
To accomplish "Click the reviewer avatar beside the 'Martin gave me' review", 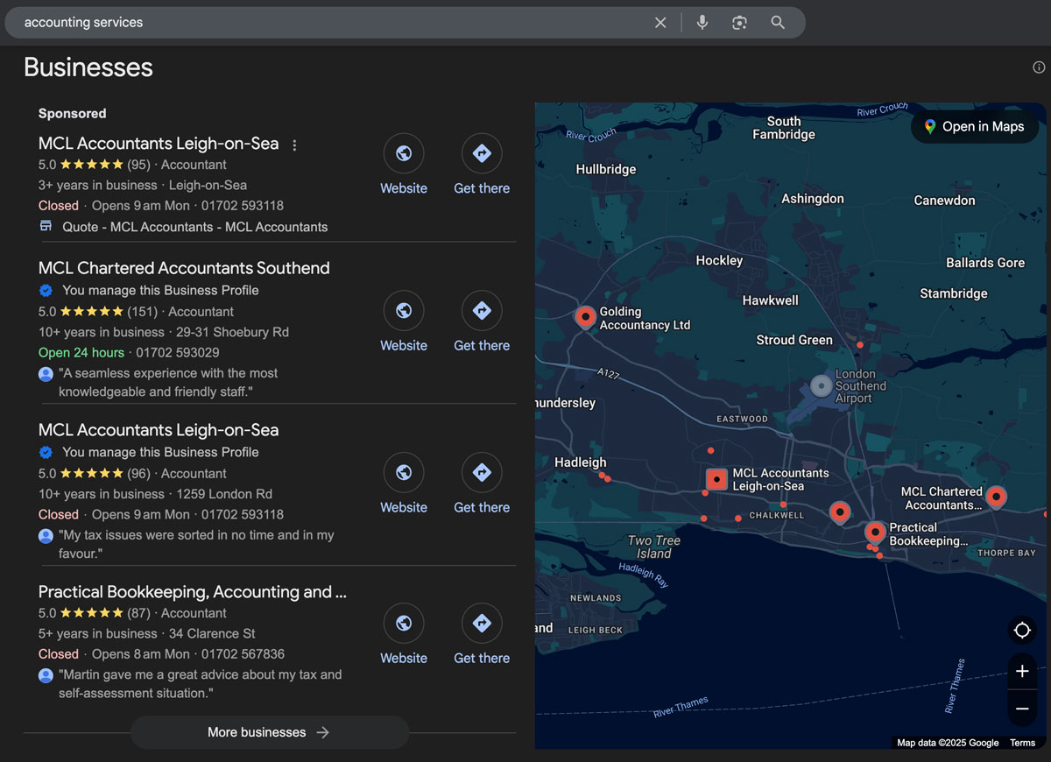I will pyautogui.click(x=46, y=675).
